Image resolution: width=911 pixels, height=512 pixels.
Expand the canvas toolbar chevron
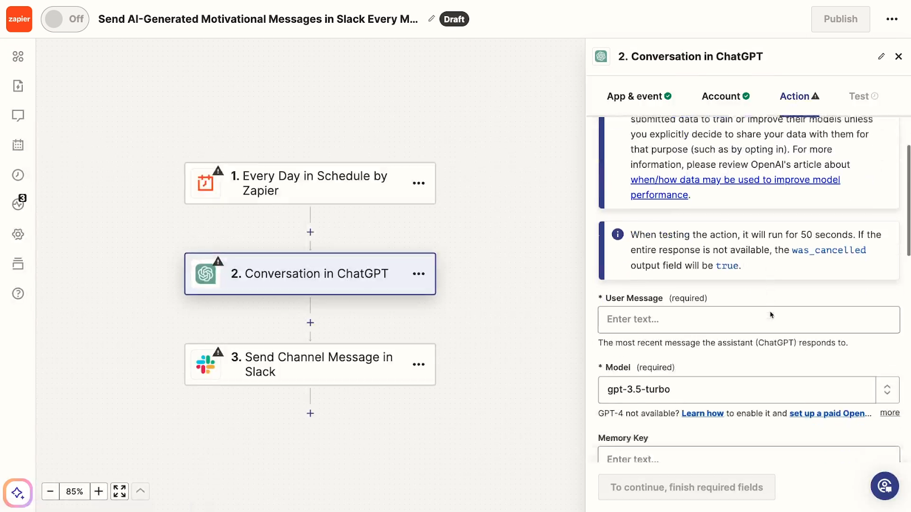click(x=141, y=491)
